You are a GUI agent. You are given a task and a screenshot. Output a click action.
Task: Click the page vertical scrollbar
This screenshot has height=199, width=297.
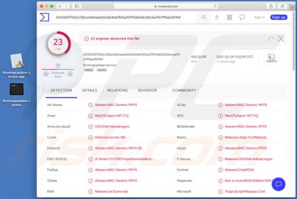point(293,41)
